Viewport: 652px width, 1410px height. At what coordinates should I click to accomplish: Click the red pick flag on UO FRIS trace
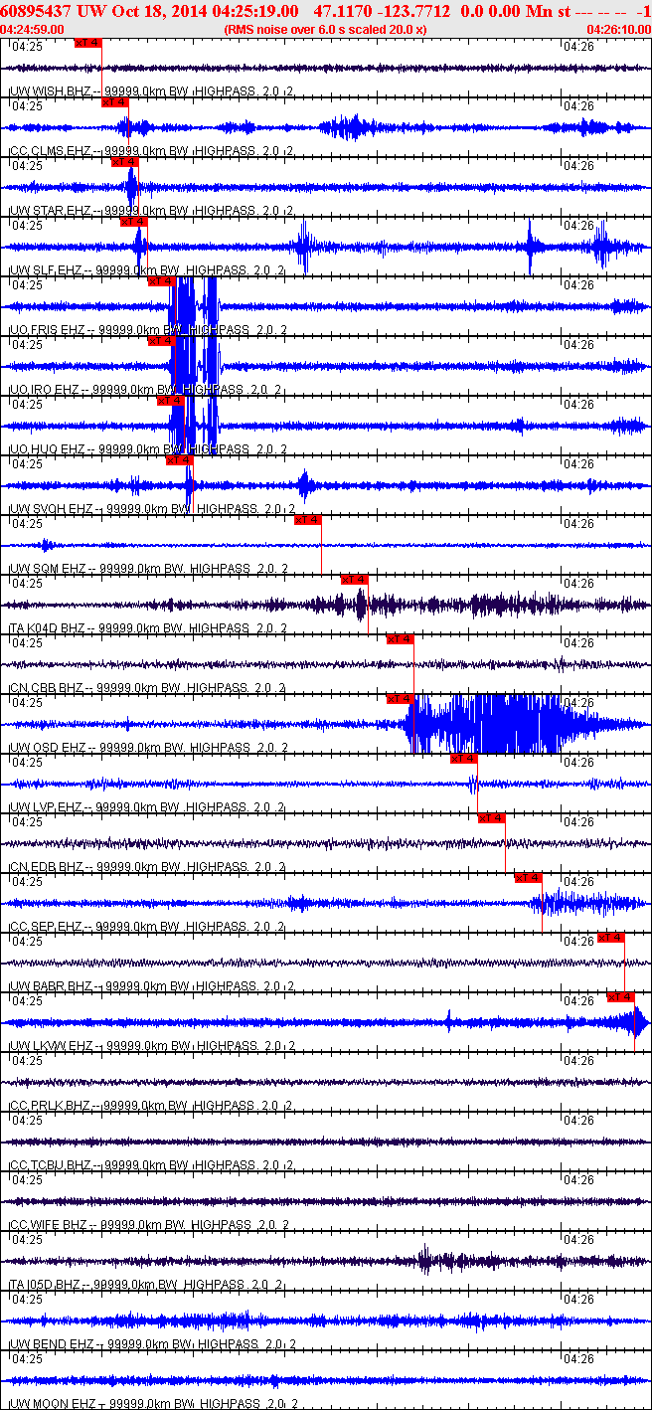[160, 281]
